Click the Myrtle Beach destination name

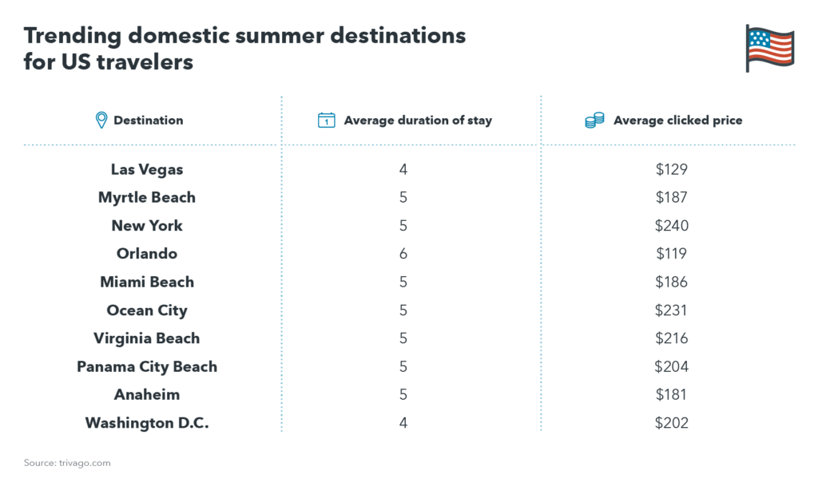coord(147,198)
